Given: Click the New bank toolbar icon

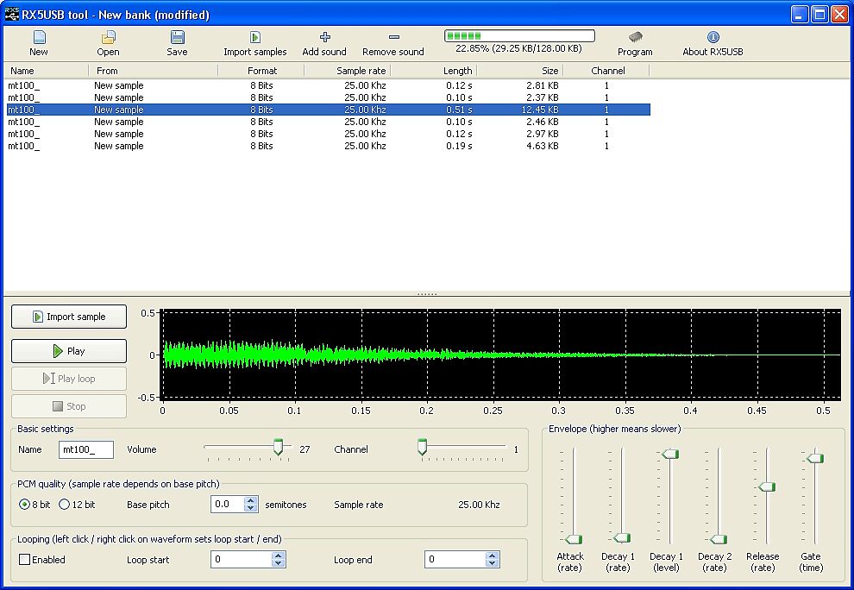Looking at the screenshot, I should tap(39, 37).
